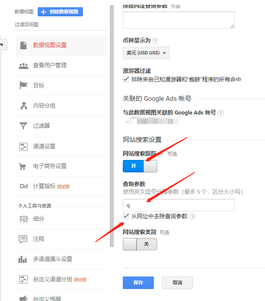Open 计算指标 测试版 in the sidebar
Screen dimensions: 265x301
click(61, 187)
